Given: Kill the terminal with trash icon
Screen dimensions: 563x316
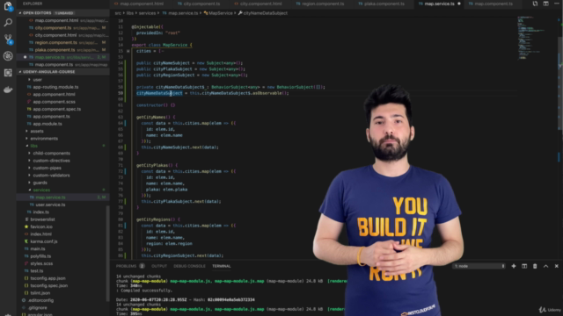Looking at the screenshot, I should pyautogui.click(x=535, y=266).
